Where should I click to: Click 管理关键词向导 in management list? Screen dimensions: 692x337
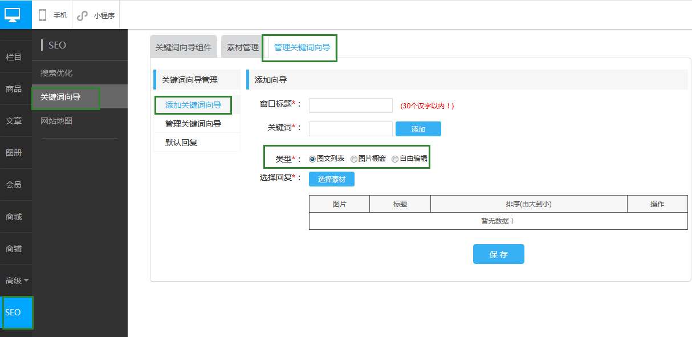click(193, 124)
